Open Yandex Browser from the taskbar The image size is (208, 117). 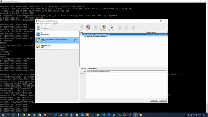pos(40,115)
